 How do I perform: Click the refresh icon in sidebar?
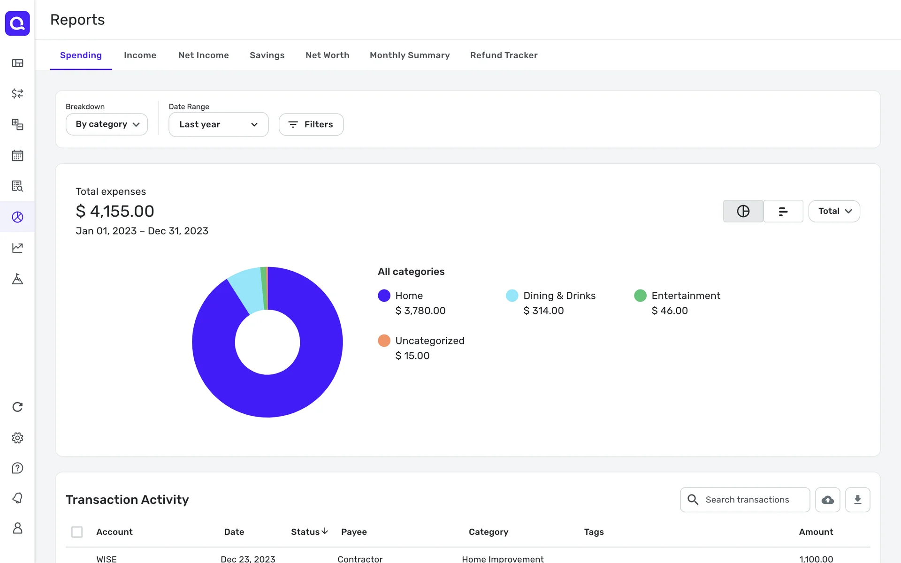[17, 407]
